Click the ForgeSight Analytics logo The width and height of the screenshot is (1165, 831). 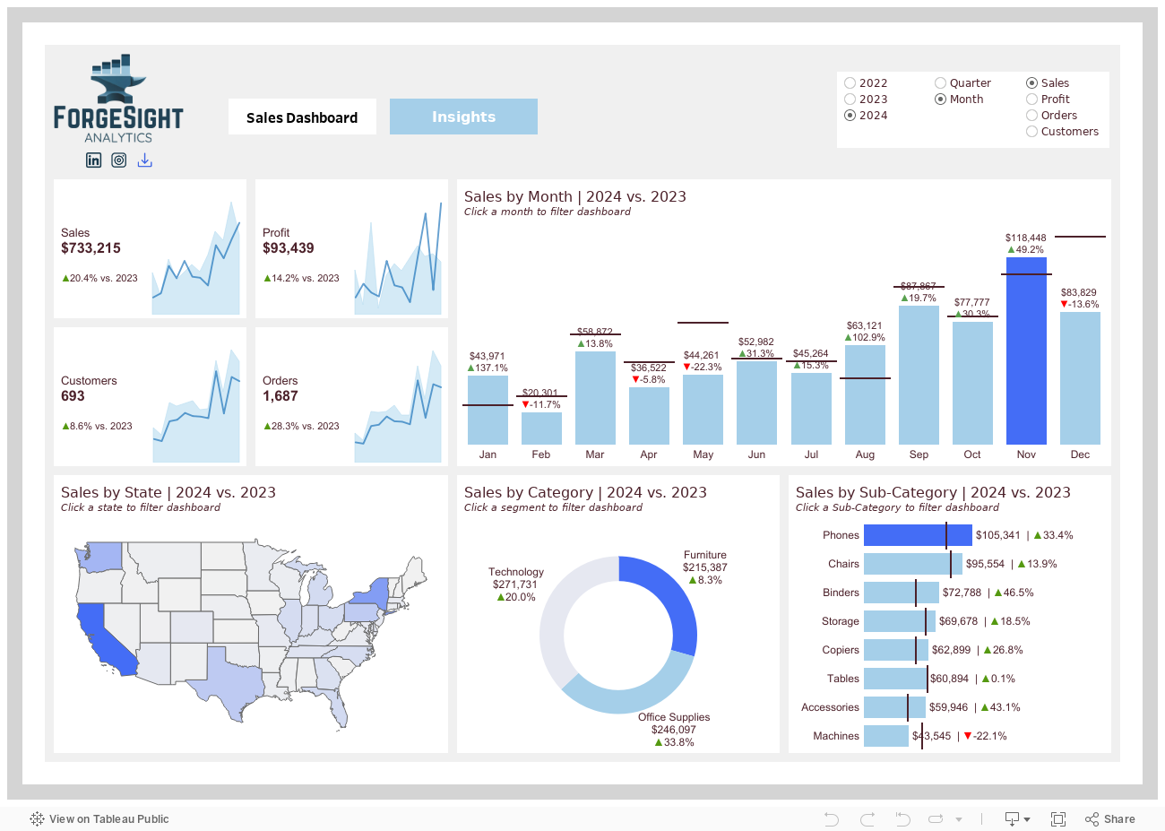[x=118, y=98]
